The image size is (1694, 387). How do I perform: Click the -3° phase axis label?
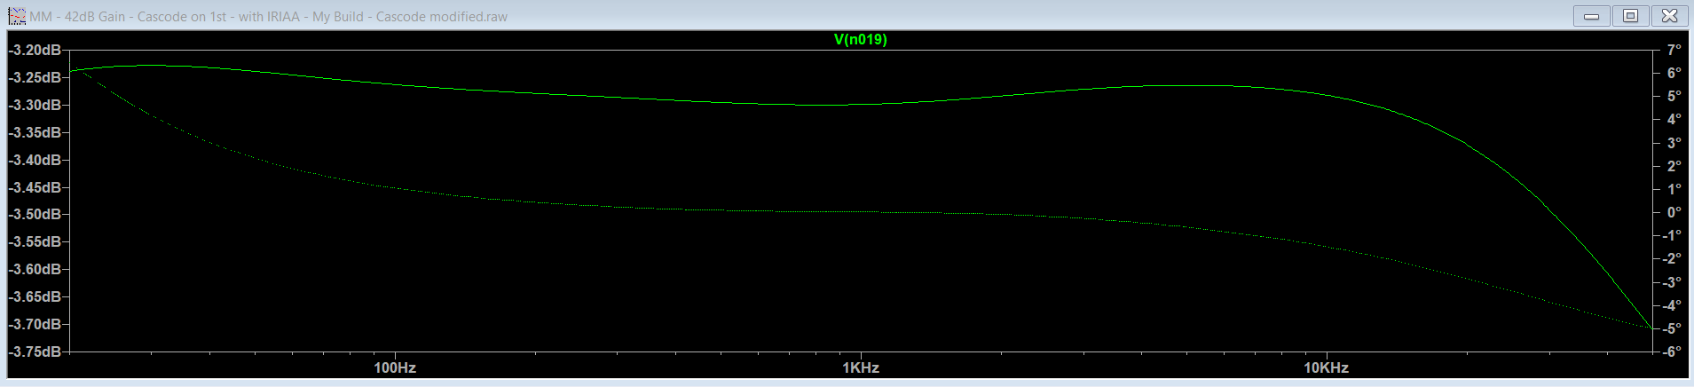click(x=1672, y=282)
